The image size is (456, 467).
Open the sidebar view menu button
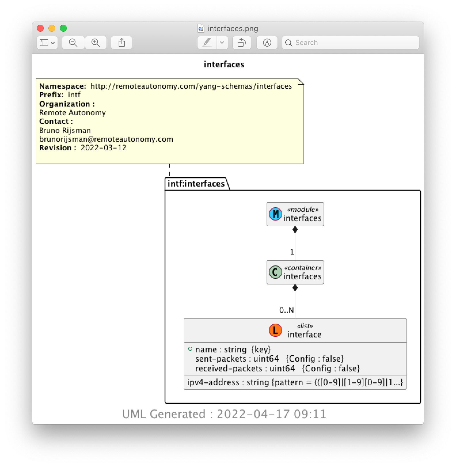pyautogui.click(x=47, y=43)
